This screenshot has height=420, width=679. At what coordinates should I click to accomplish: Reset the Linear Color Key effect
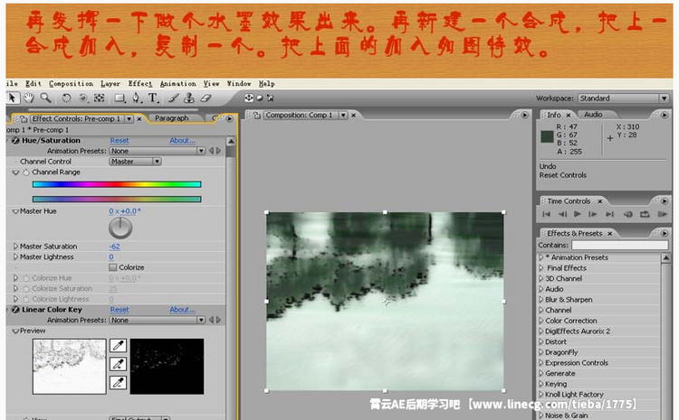tap(120, 310)
